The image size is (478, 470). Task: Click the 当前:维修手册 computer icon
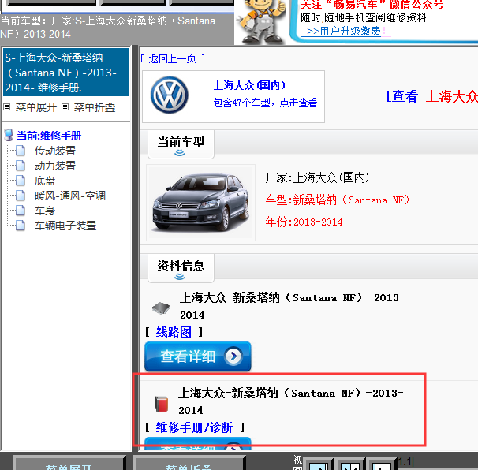click(9, 135)
